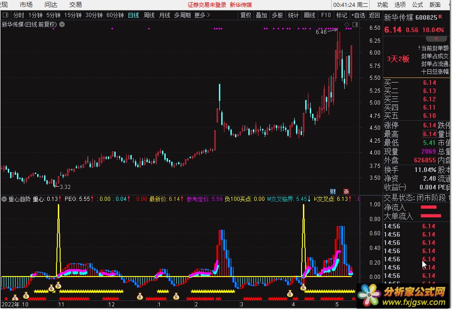Click the 最高 value 6.14 box

[x=429, y=134]
